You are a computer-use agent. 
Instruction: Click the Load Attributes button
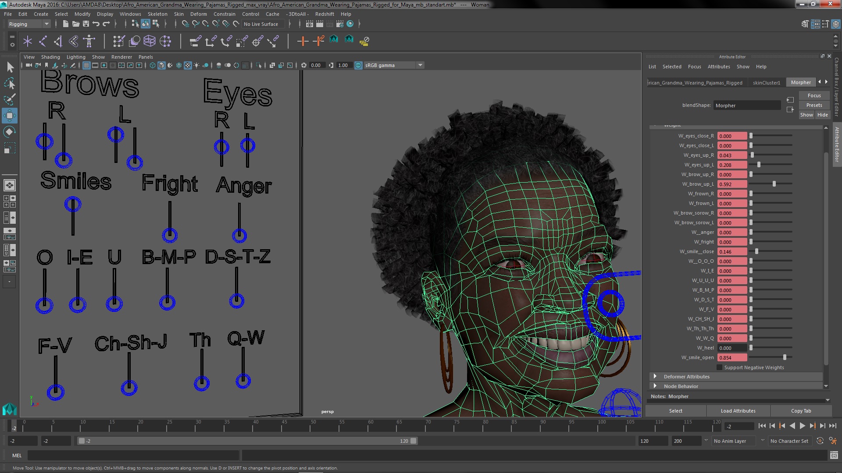pos(738,410)
